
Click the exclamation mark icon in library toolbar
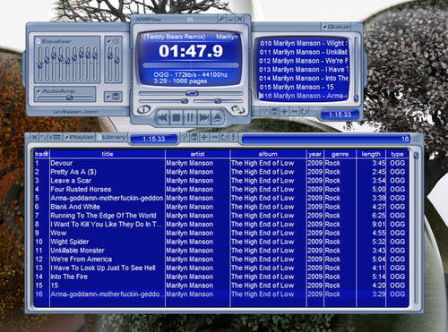[233, 137]
